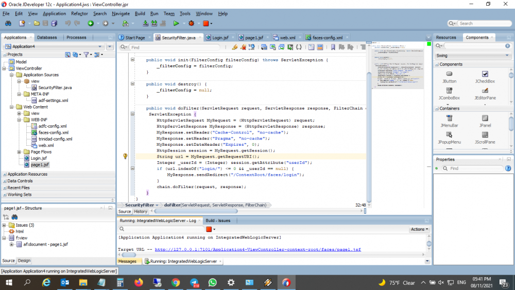Screen dimensions: 515x290
Task: Select trinidad-config.xml in project tree
Action: 55,139
